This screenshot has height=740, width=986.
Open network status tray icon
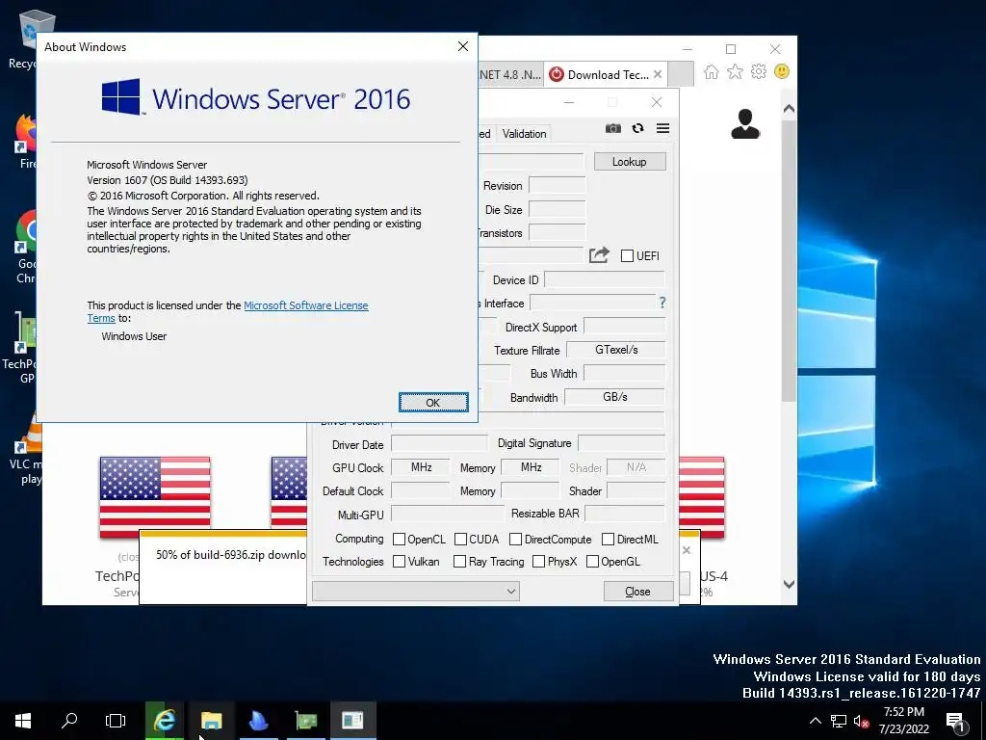(x=839, y=721)
